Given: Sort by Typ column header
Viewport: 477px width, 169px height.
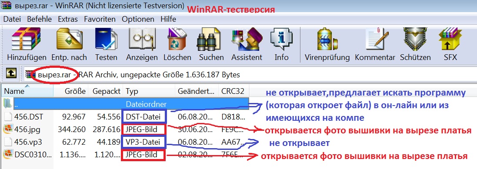Looking at the screenshot, I should pyautogui.click(x=150, y=91).
